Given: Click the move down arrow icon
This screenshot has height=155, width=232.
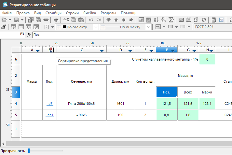Looking at the screenshot, I should [108, 20].
